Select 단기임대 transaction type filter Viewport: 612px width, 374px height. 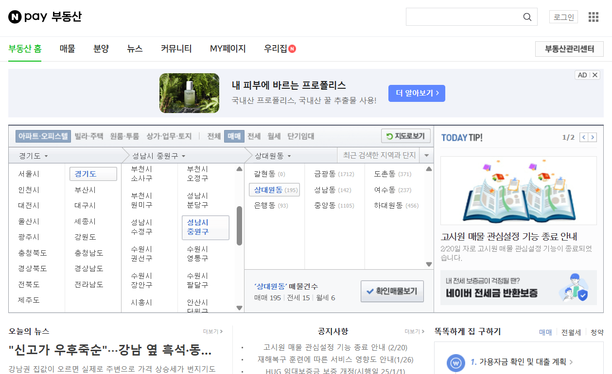301,136
